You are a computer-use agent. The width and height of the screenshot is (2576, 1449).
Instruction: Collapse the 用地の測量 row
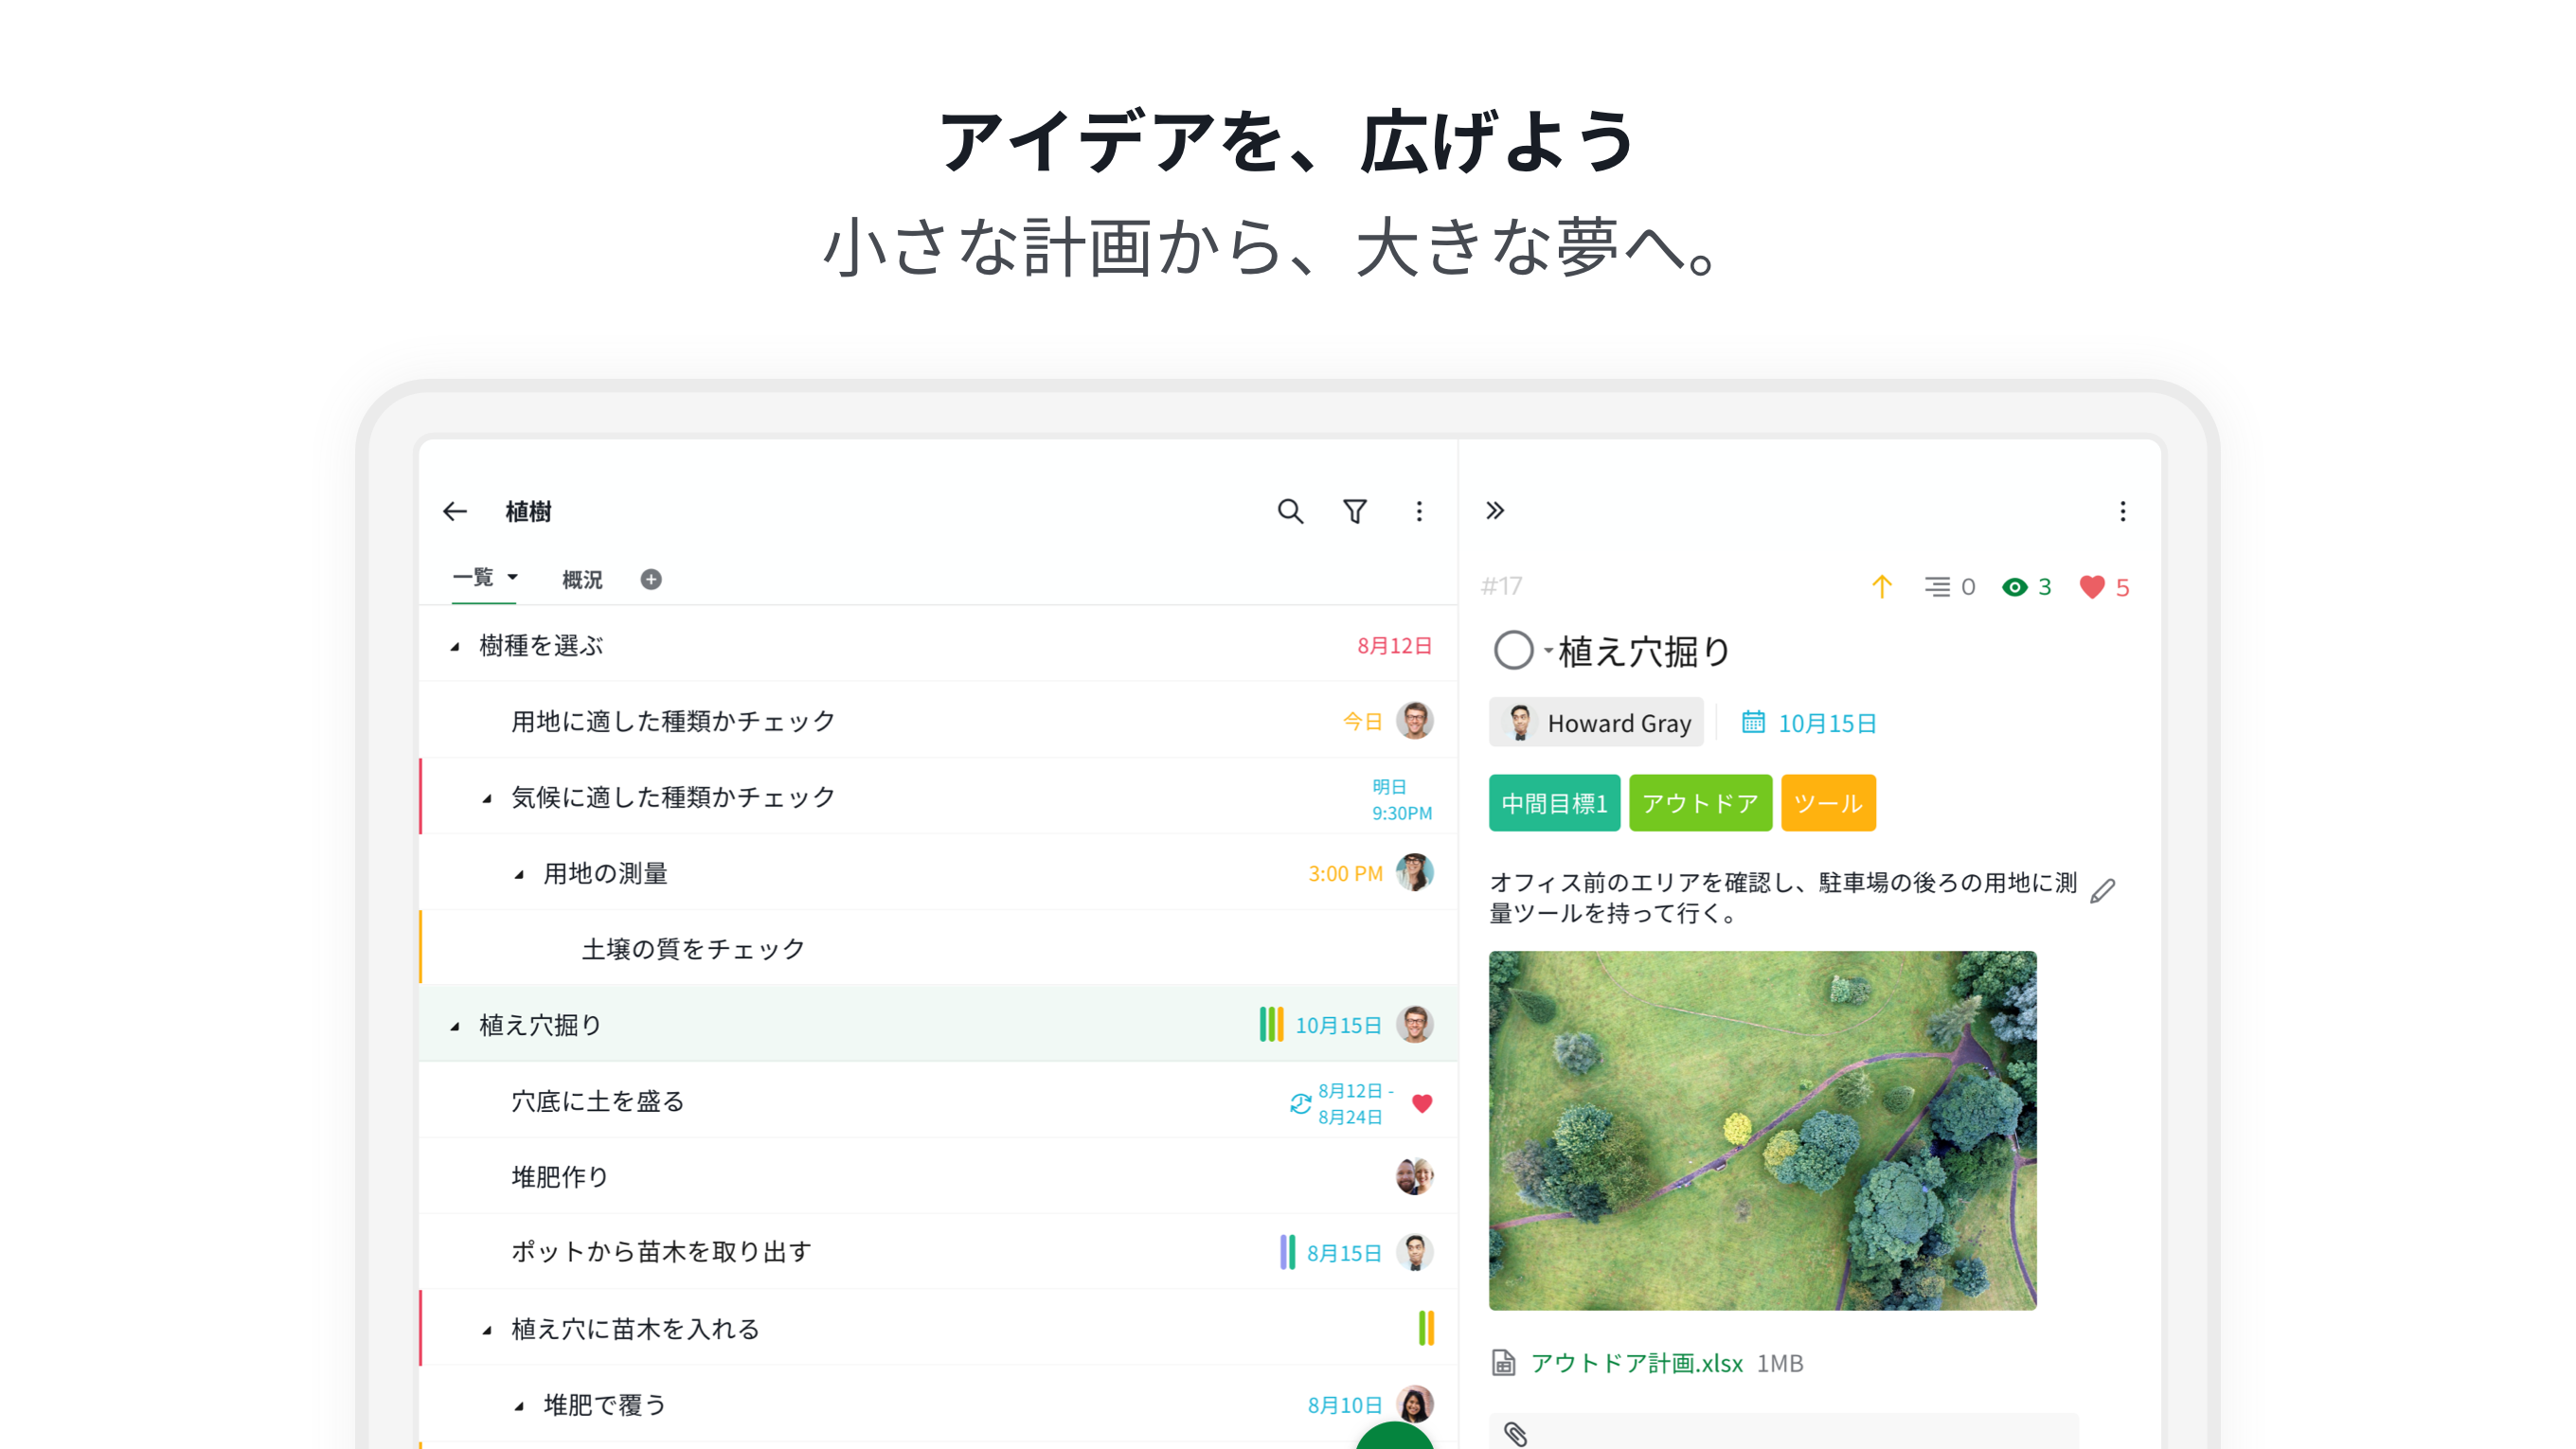[x=519, y=875]
